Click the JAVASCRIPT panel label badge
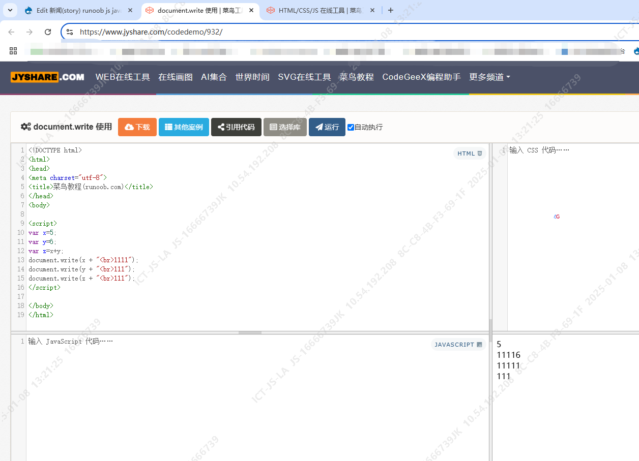This screenshot has height=461, width=639. [458, 345]
